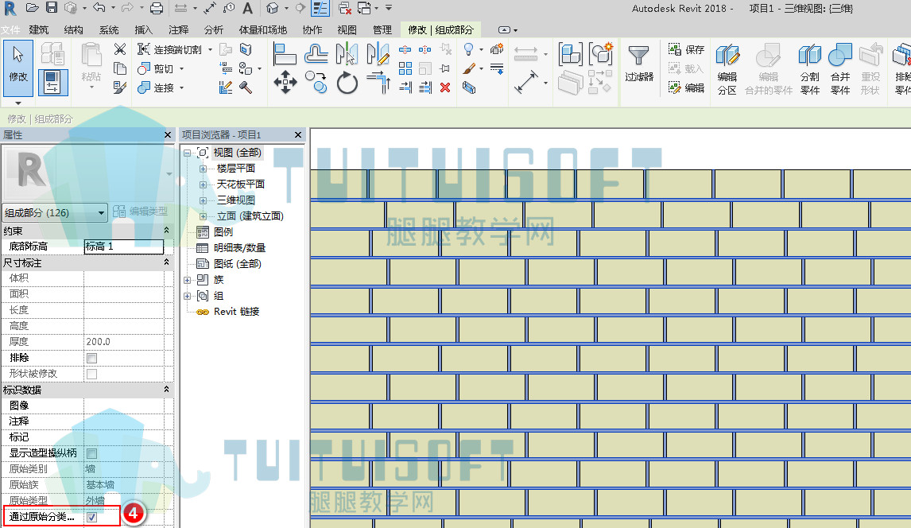Click the printer icon in quick access toolbar
The image size is (911, 528).
click(157, 8)
